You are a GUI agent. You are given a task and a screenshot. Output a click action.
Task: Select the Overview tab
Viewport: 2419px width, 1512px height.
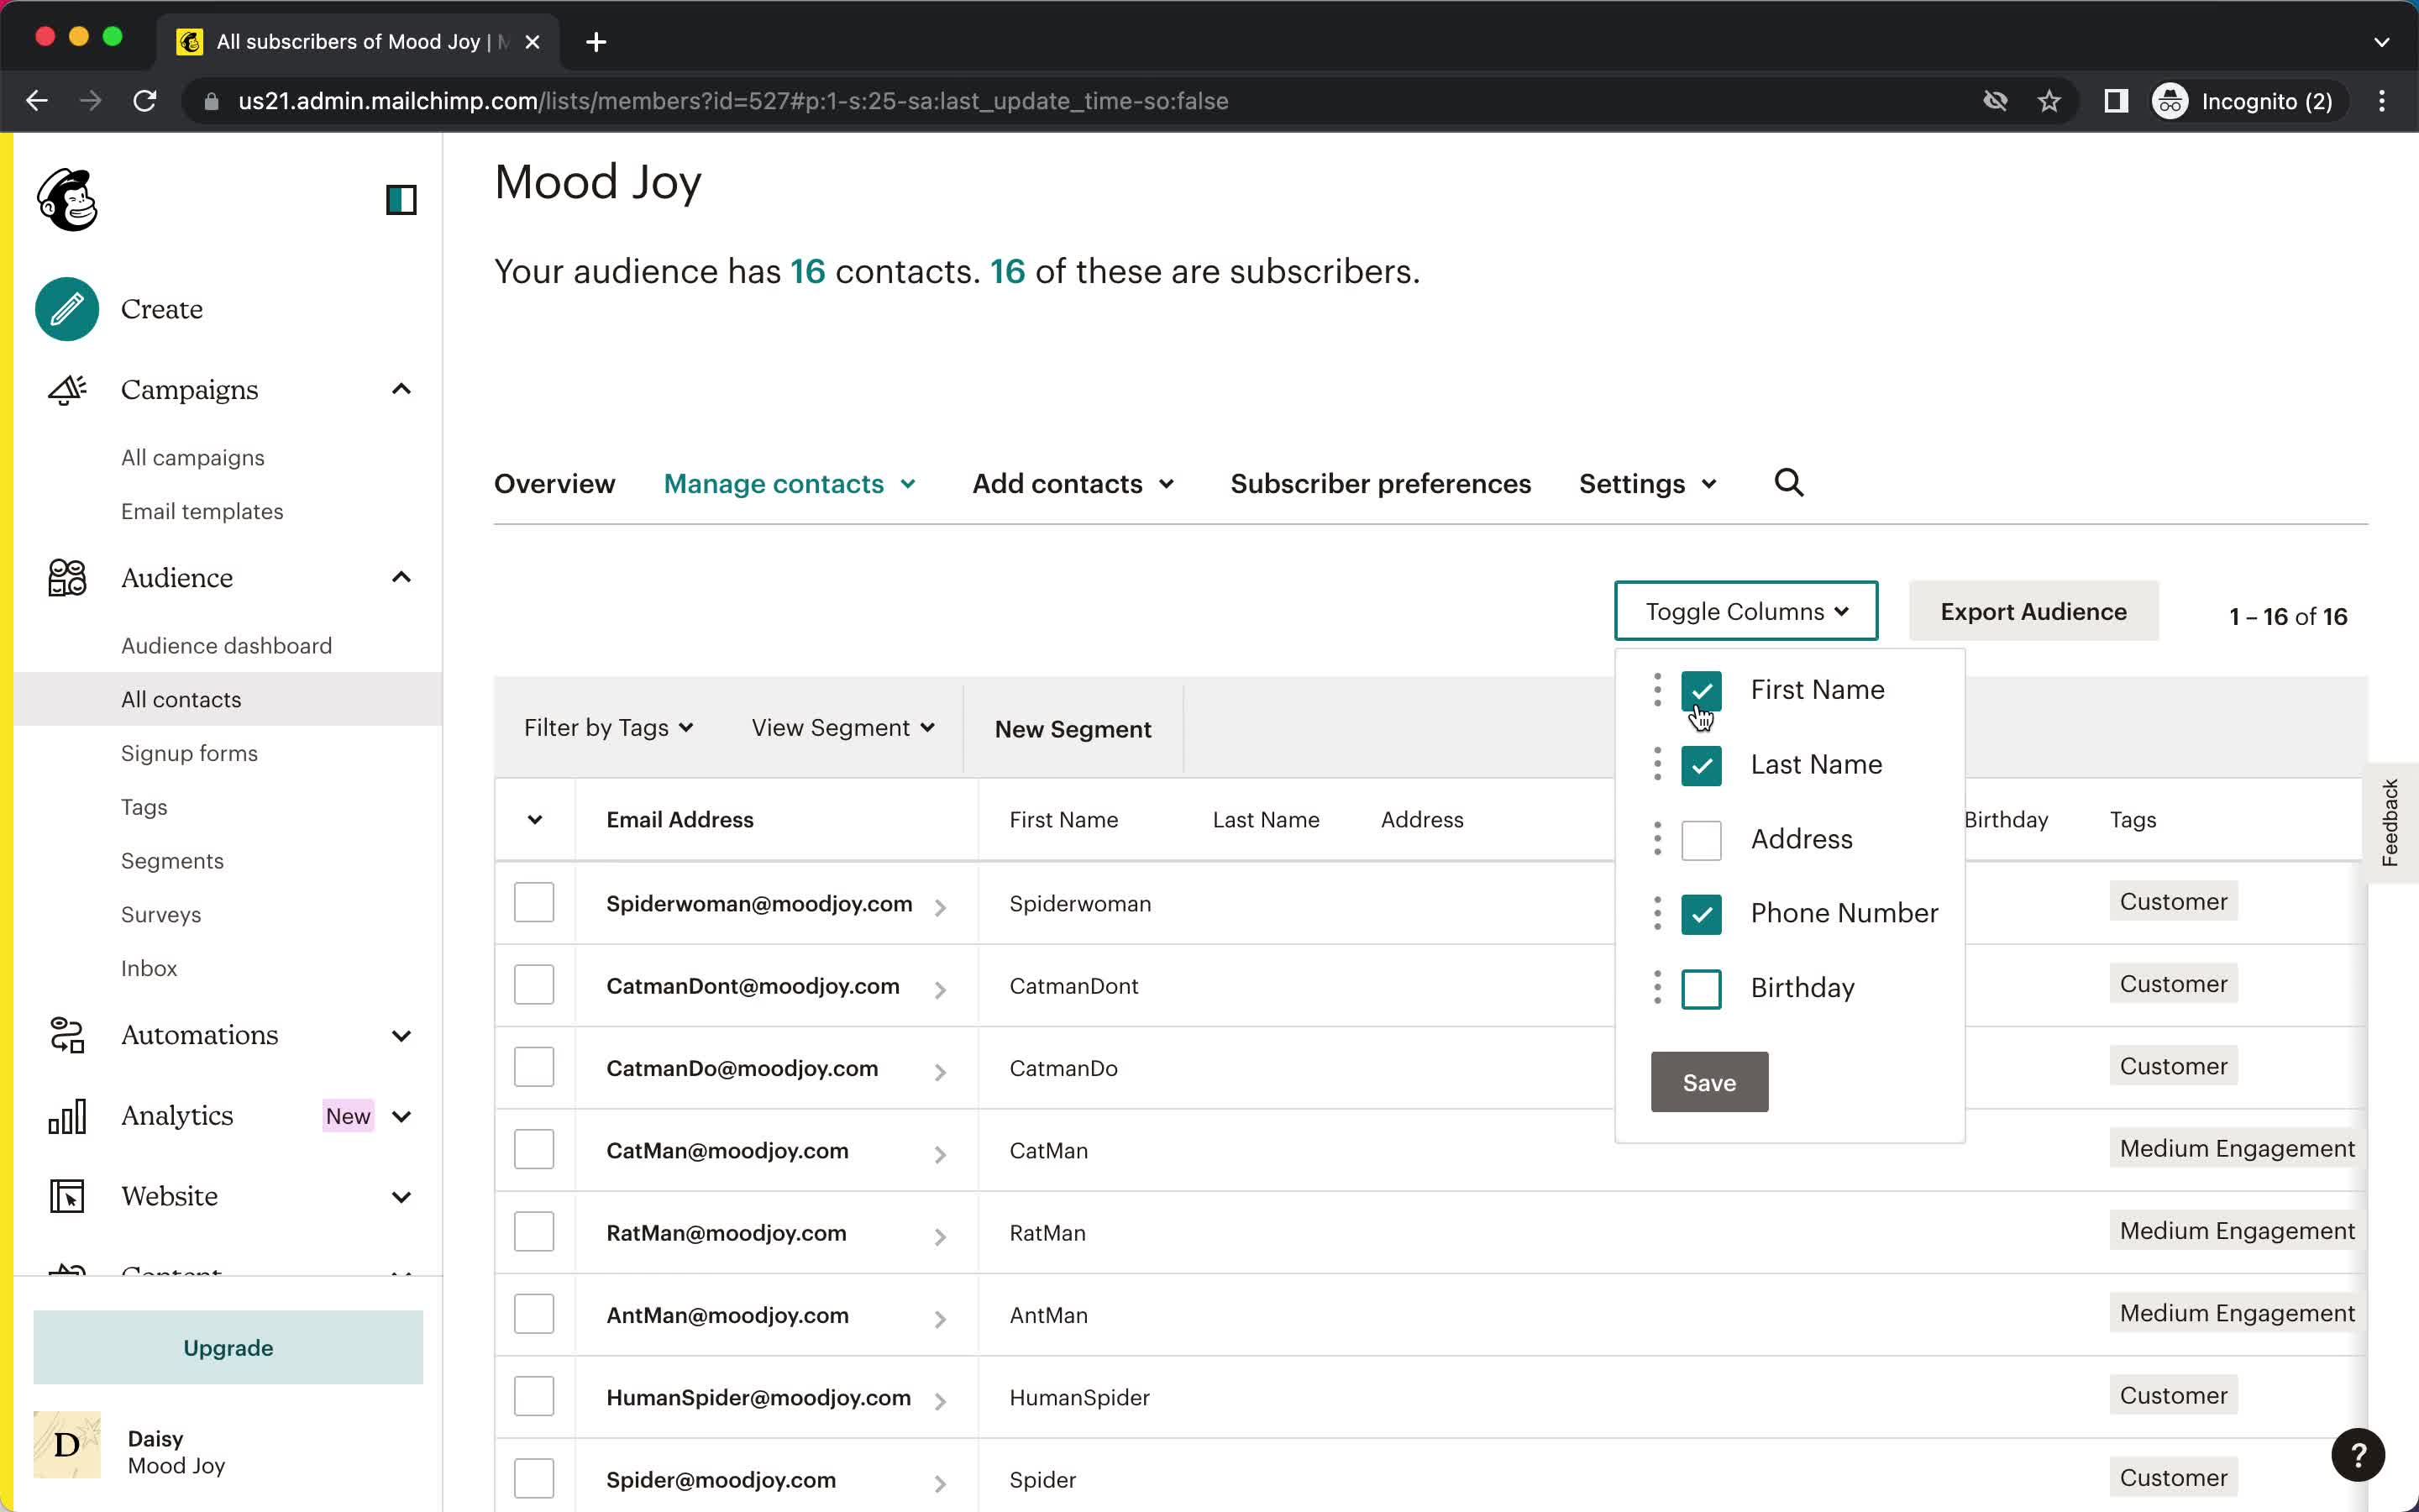554,484
